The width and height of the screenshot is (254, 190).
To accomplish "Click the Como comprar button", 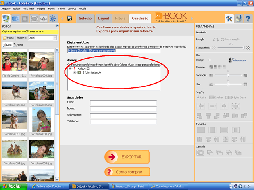I will point(127,172).
